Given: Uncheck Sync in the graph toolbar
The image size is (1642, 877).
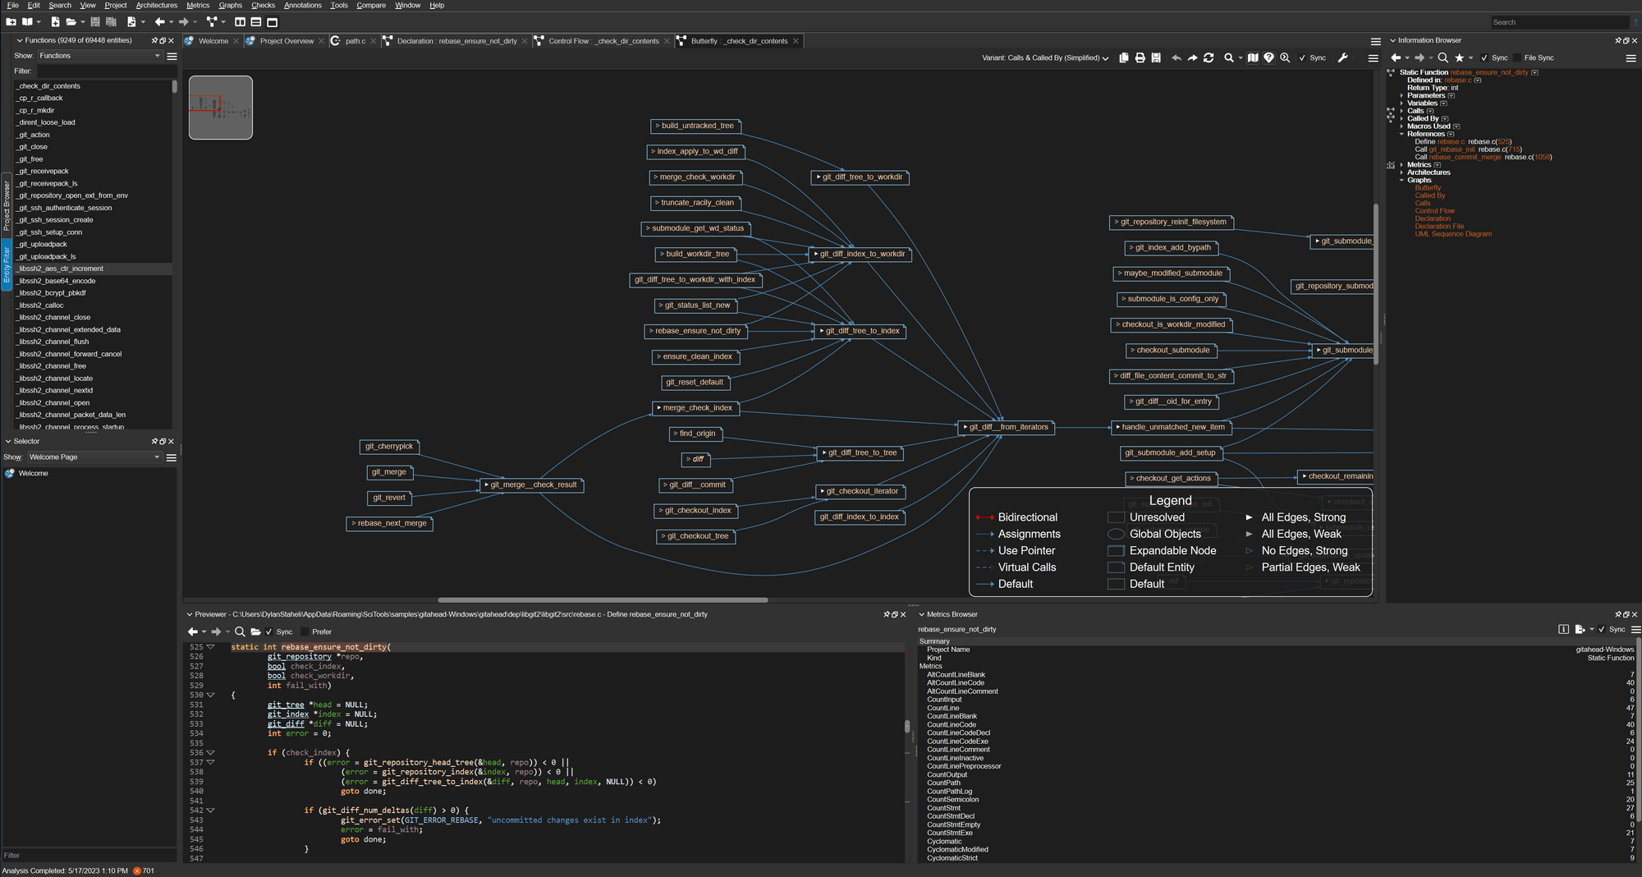Looking at the screenshot, I should (1301, 57).
